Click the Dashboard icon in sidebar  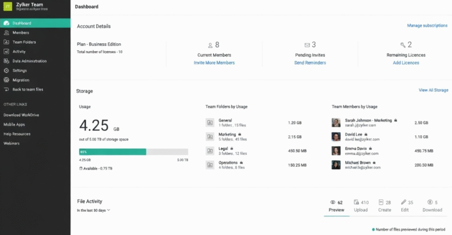click(x=6, y=23)
